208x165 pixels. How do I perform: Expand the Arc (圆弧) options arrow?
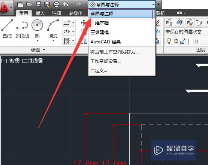53,40
